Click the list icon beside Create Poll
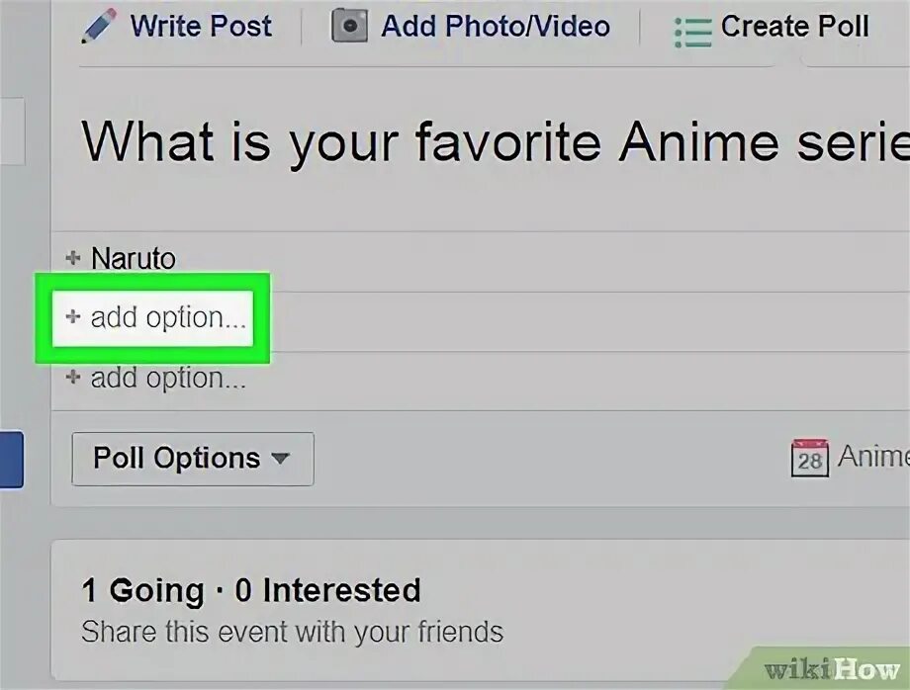The width and height of the screenshot is (910, 690). pyautogui.click(x=692, y=32)
